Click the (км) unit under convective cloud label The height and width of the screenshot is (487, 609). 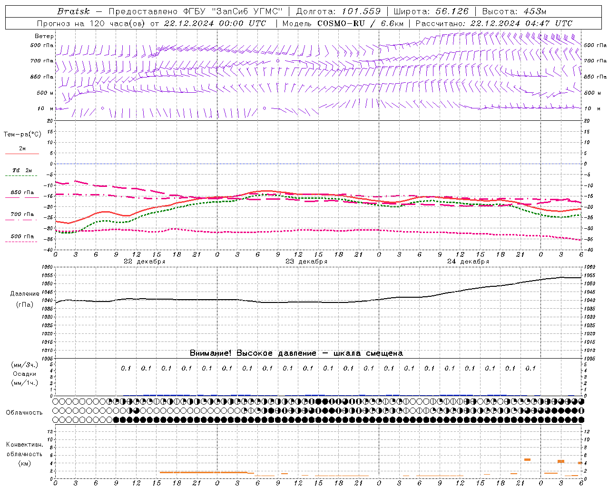coord(24,463)
